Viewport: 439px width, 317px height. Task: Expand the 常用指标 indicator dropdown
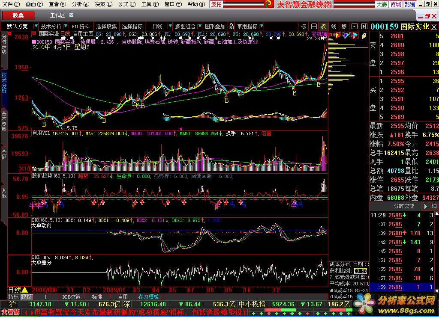coord(261,26)
